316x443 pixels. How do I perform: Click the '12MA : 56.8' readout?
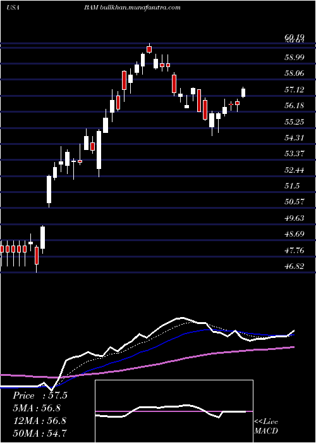click(x=39, y=420)
